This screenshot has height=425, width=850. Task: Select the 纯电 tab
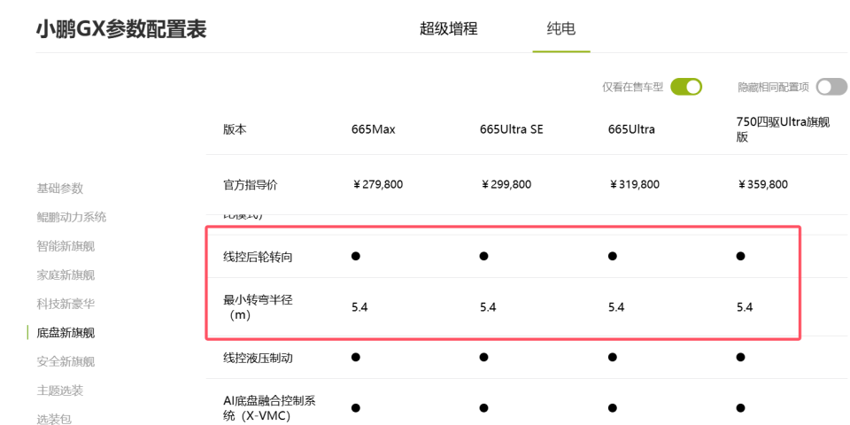561,28
